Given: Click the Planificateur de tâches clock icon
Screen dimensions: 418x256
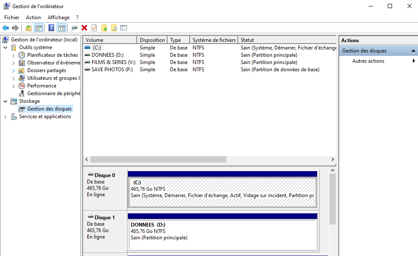Looking at the screenshot, I should point(22,55).
